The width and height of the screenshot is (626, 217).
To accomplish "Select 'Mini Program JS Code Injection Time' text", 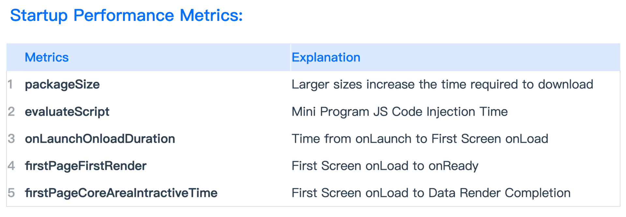I will (399, 112).
